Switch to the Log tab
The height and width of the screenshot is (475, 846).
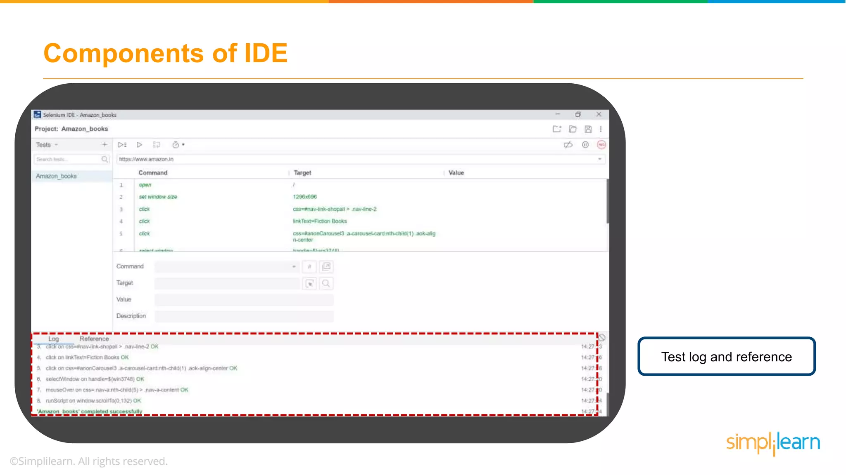(54, 339)
